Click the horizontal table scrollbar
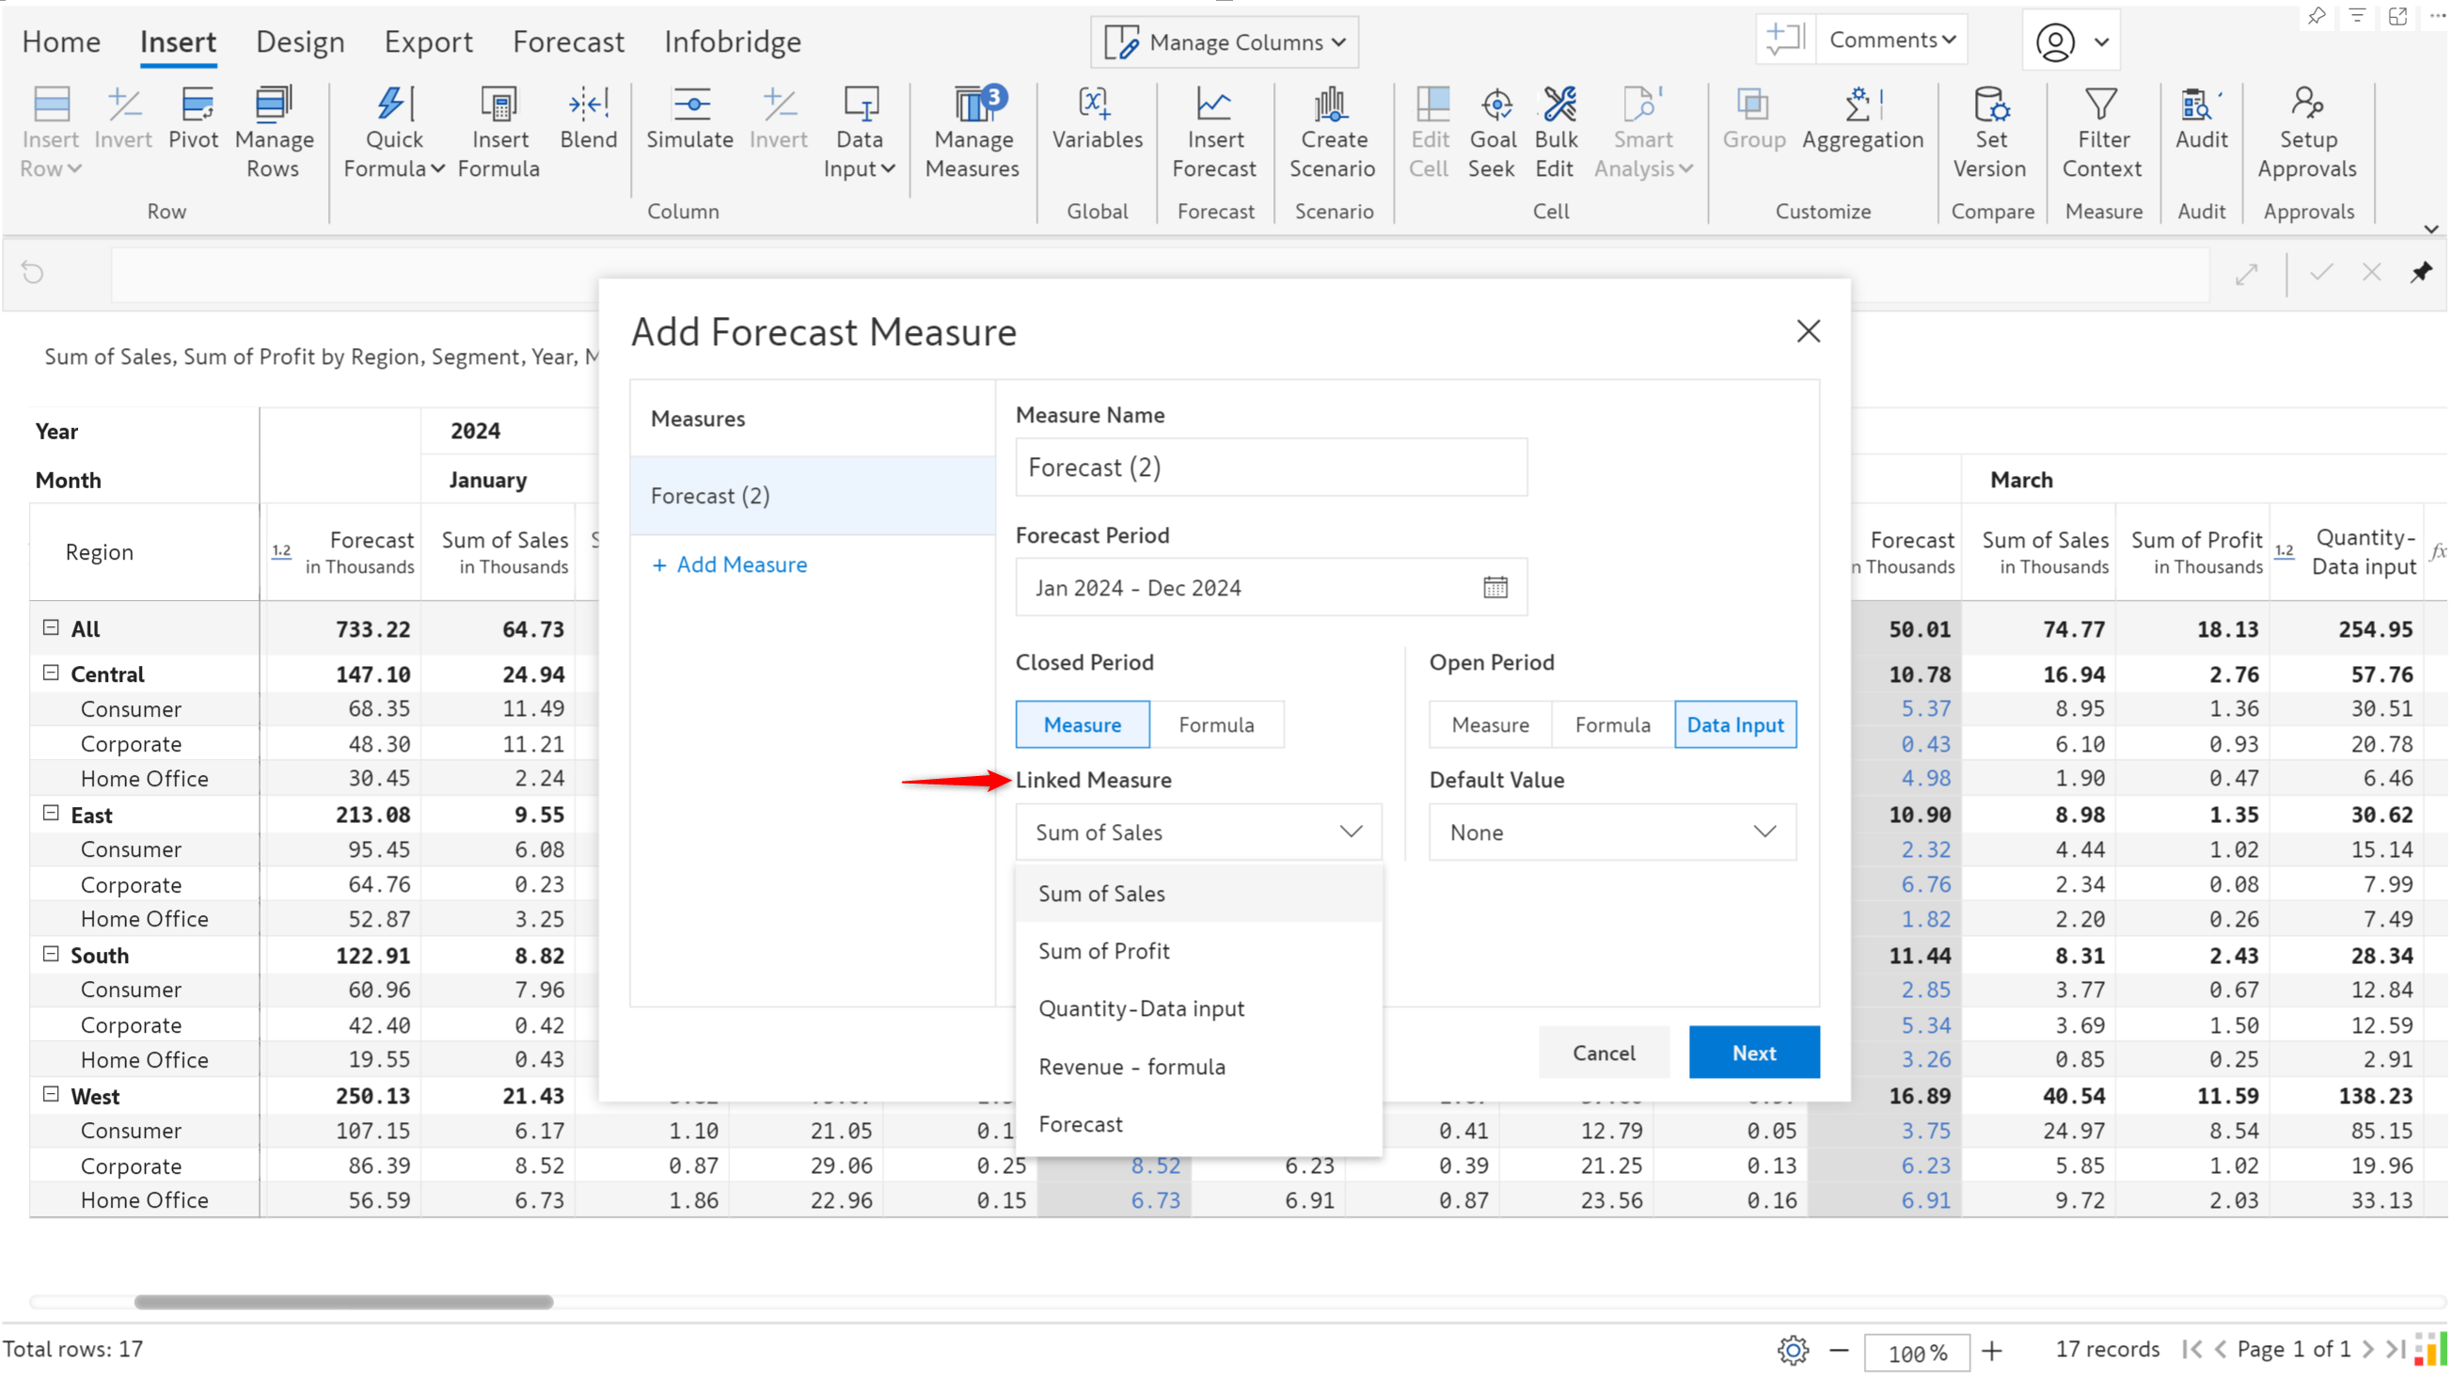Viewport: 2452px width, 1378px height. click(342, 1301)
